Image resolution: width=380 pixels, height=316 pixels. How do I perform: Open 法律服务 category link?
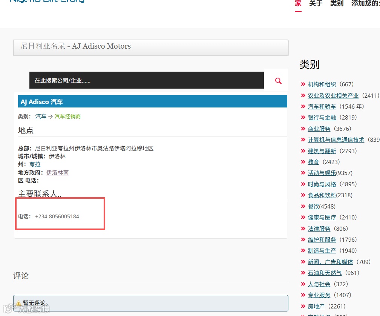319,229
